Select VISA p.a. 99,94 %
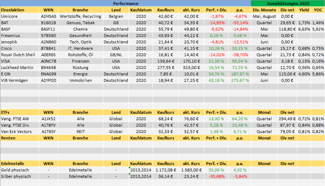Viewport: 325px width, 186px height. click(240, 61)
